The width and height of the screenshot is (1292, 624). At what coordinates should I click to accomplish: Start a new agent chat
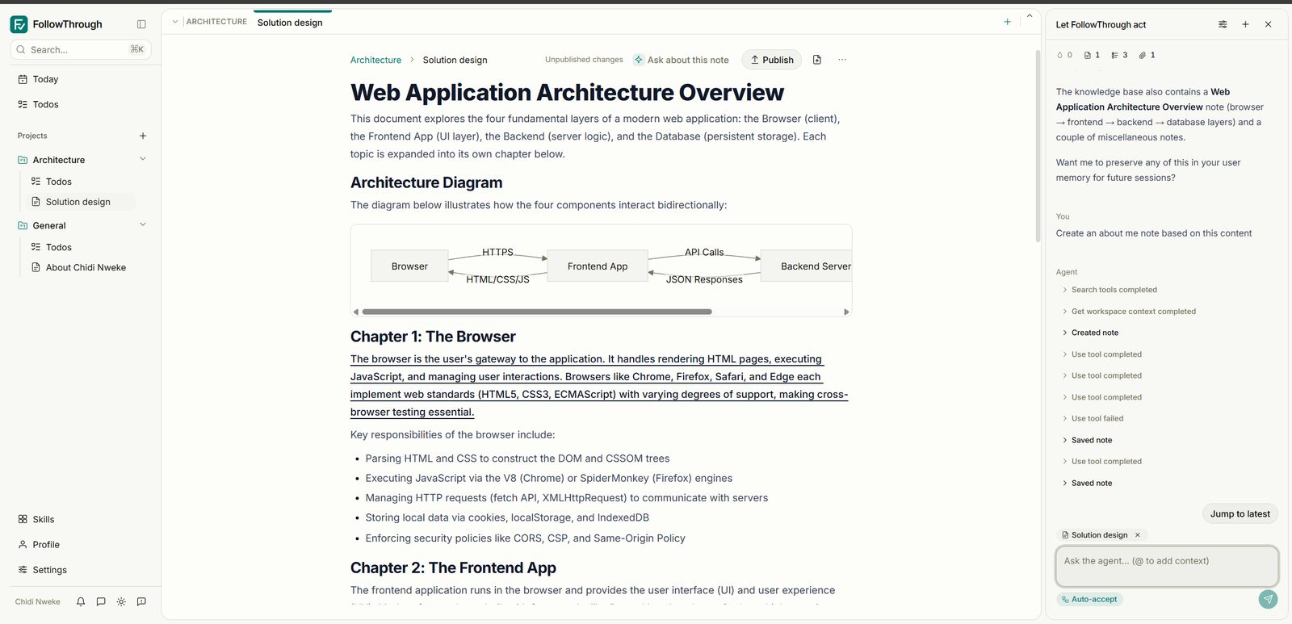point(1245,24)
